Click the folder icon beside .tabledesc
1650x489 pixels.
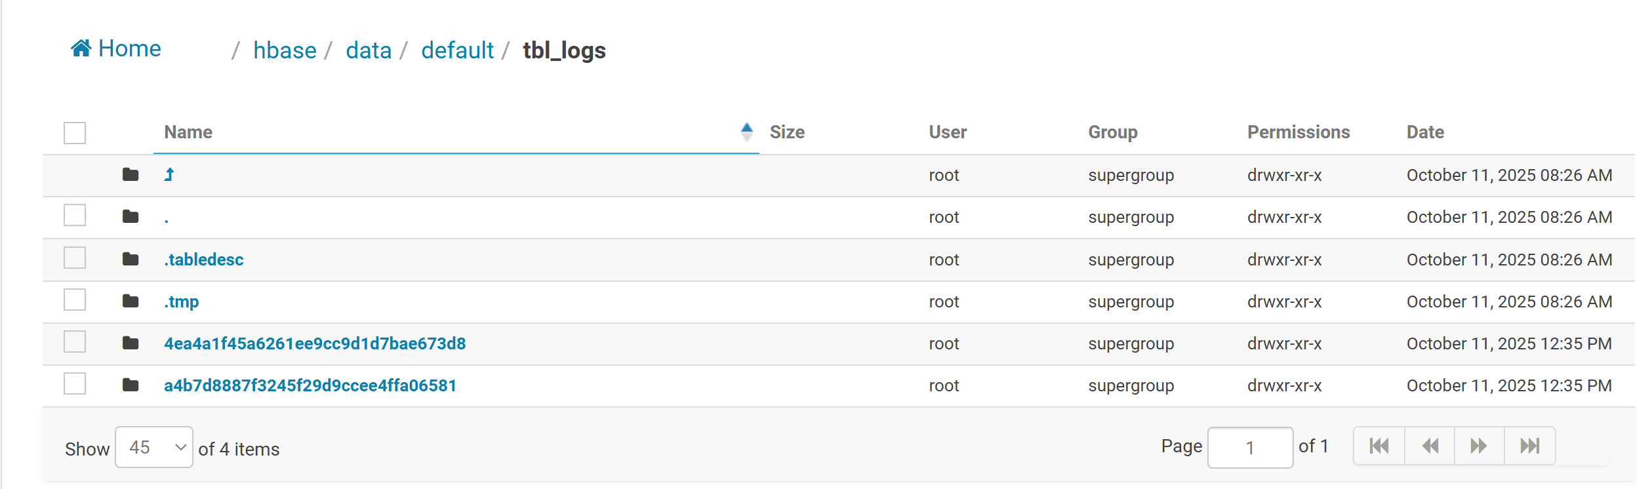tap(131, 260)
